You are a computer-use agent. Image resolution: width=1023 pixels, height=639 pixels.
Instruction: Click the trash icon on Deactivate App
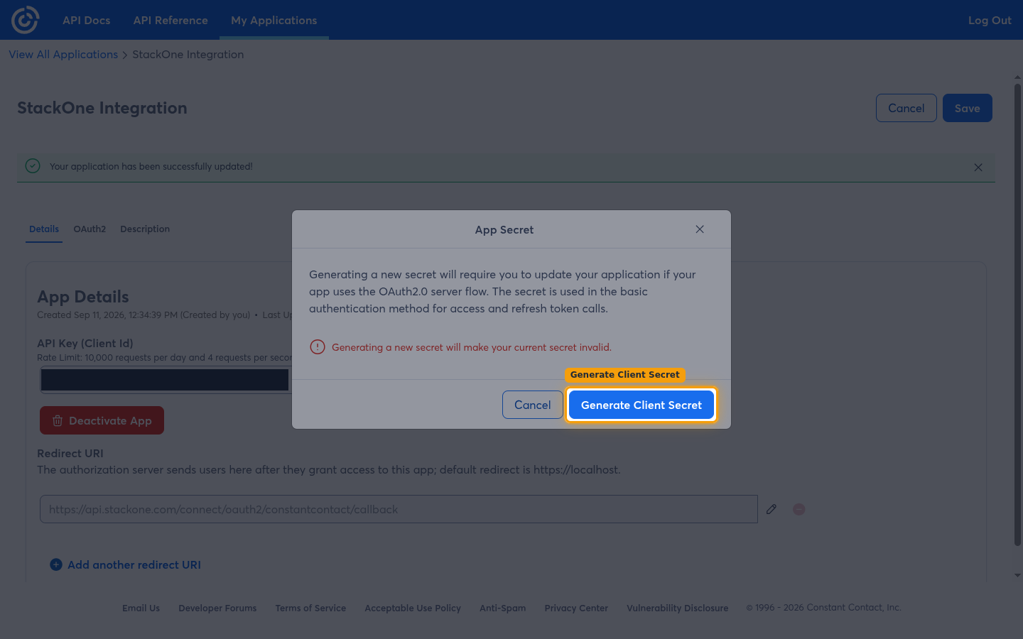click(58, 420)
